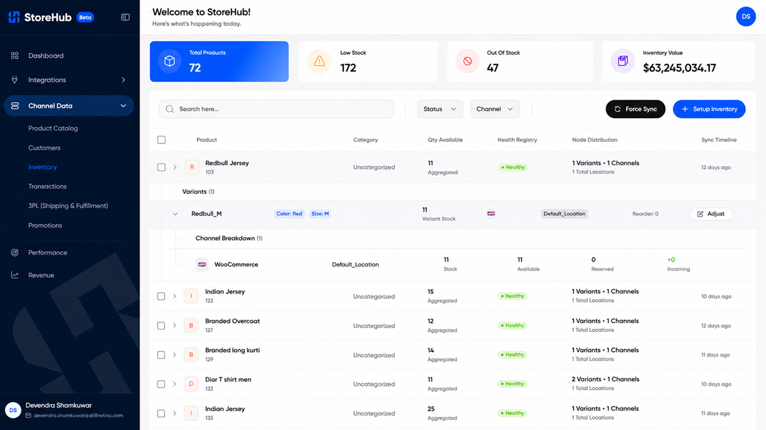The image size is (766, 430).
Task: Open the Channel filter dropdown
Action: point(495,109)
